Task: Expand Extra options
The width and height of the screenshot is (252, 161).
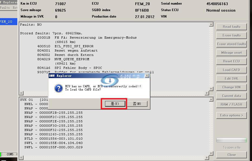Action: tap(231, 115)
